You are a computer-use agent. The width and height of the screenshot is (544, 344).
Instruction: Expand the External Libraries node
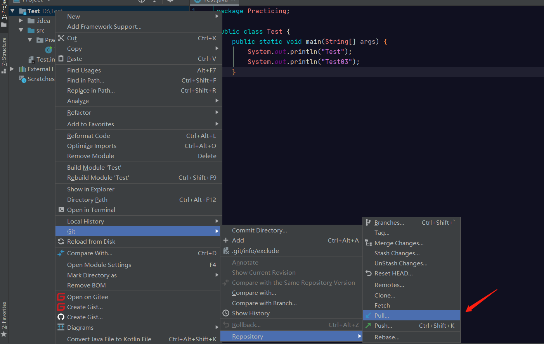[x=12, y=69]
